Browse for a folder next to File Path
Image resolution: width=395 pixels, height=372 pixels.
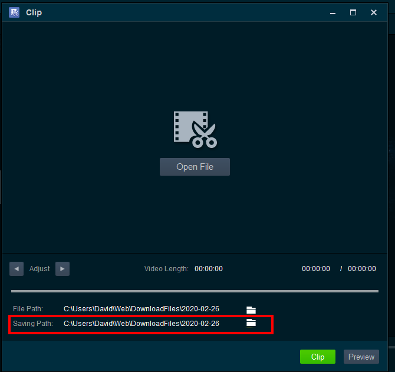[251, 310]
